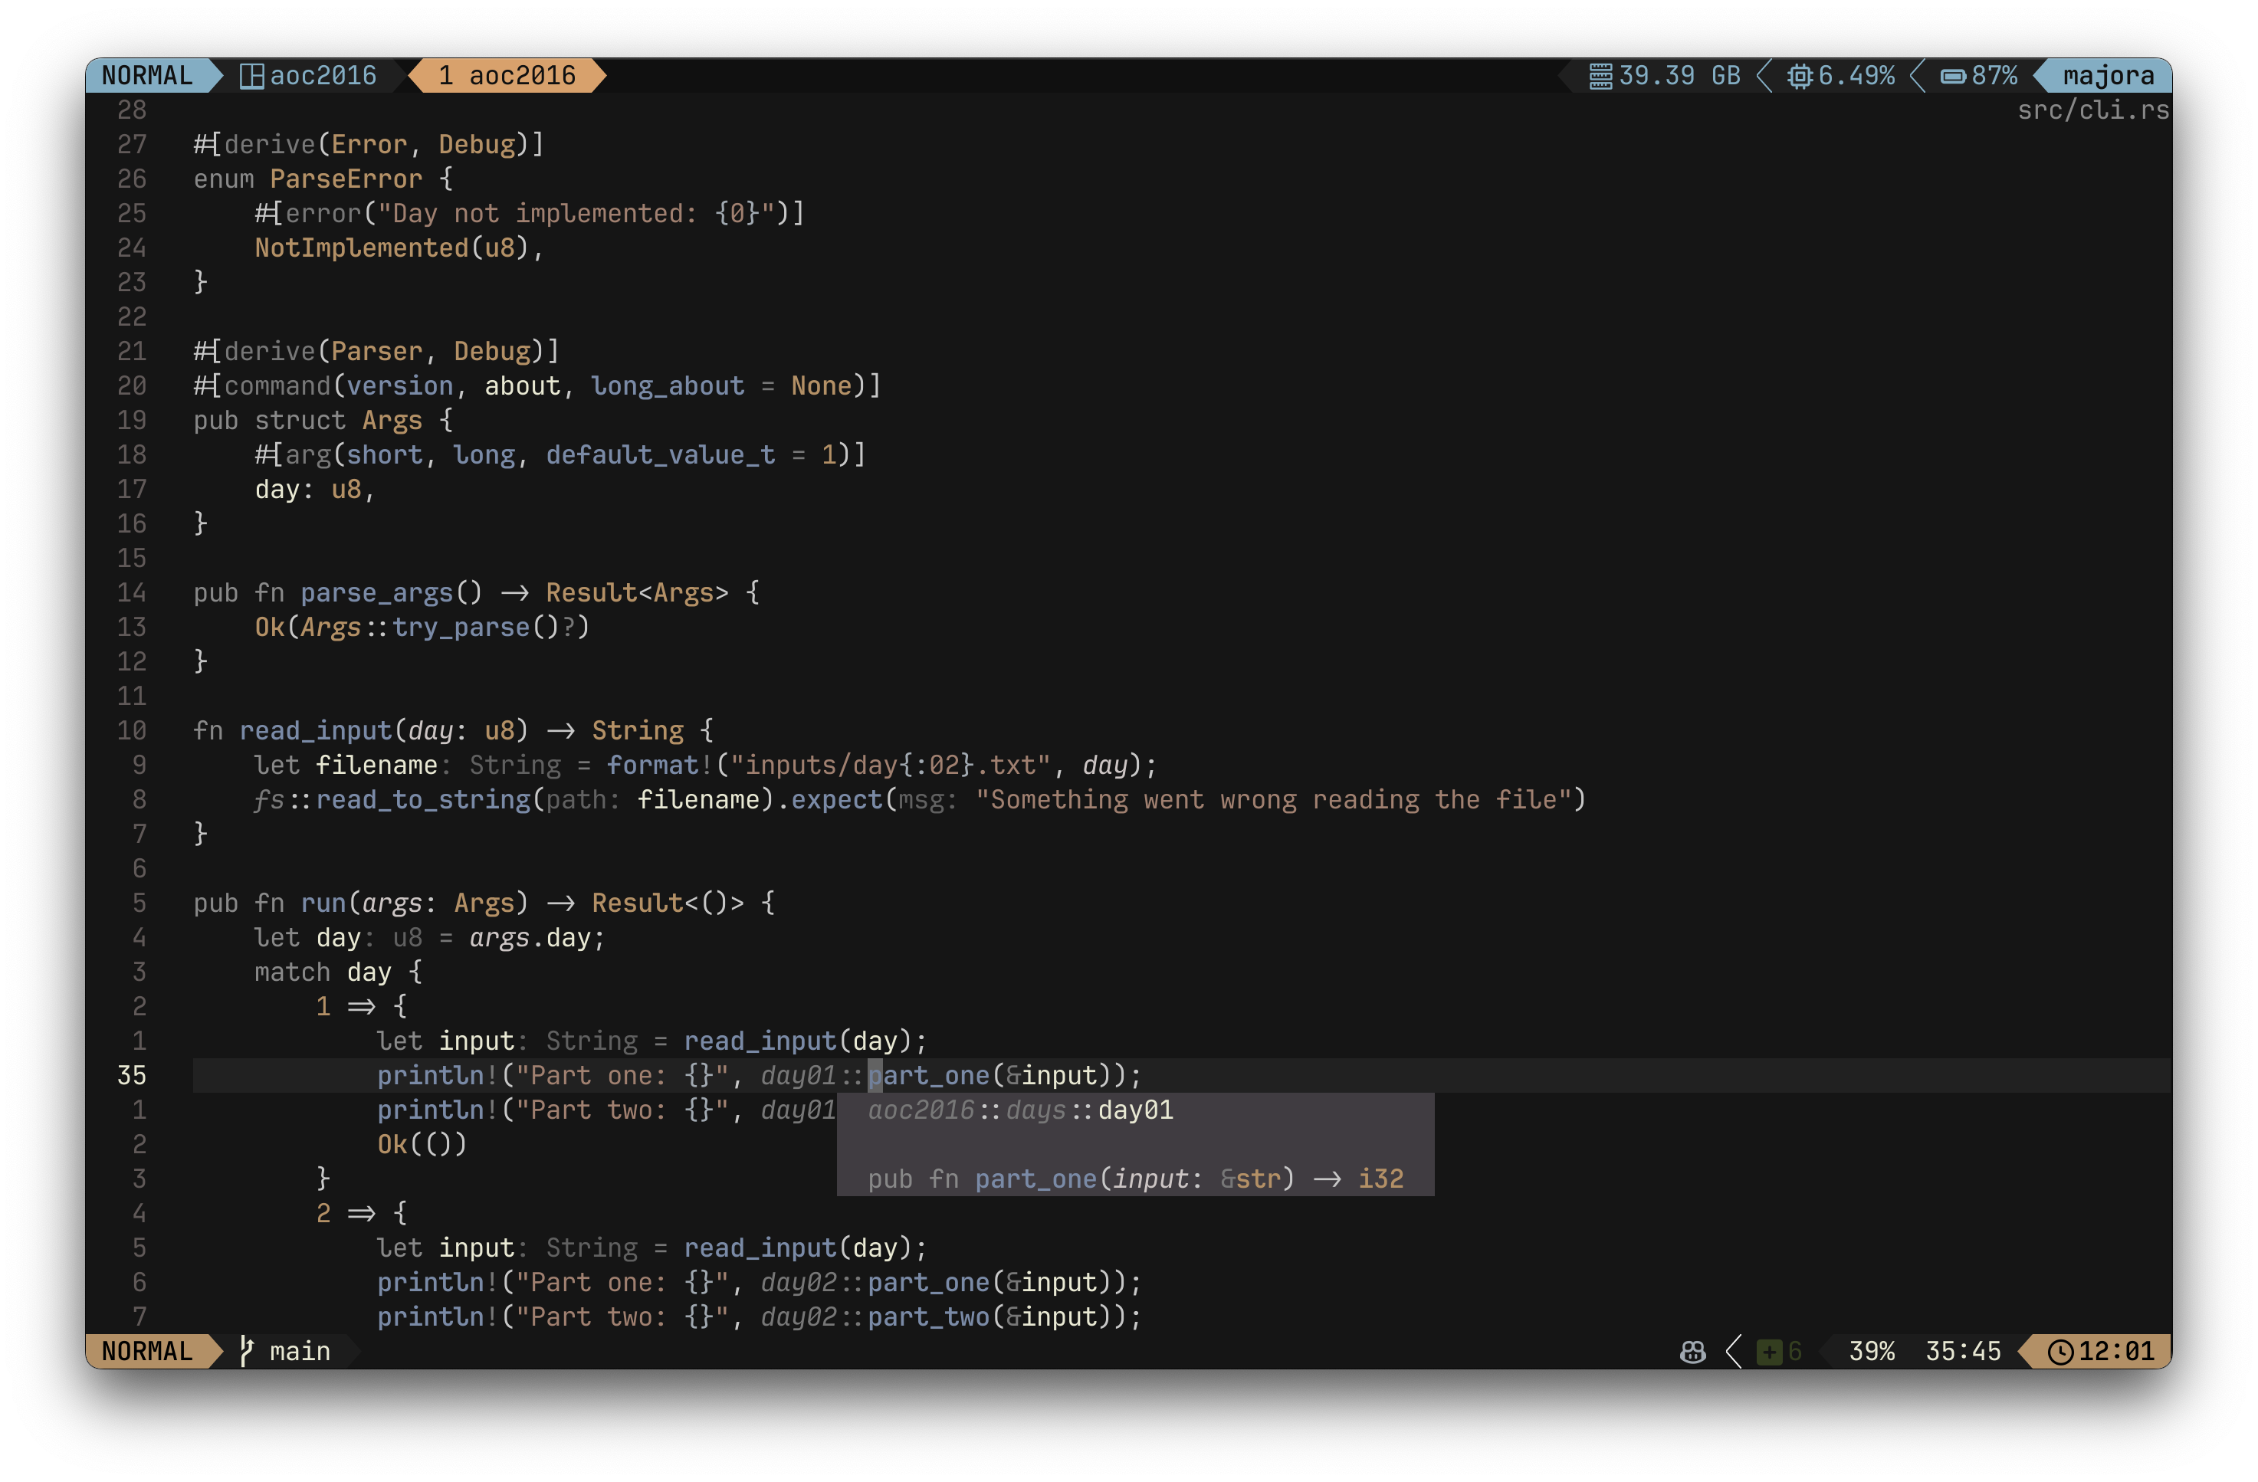2258x1482 pixels.
Task: Click the battery icon showing 87%
Action: pos(1952,76)
